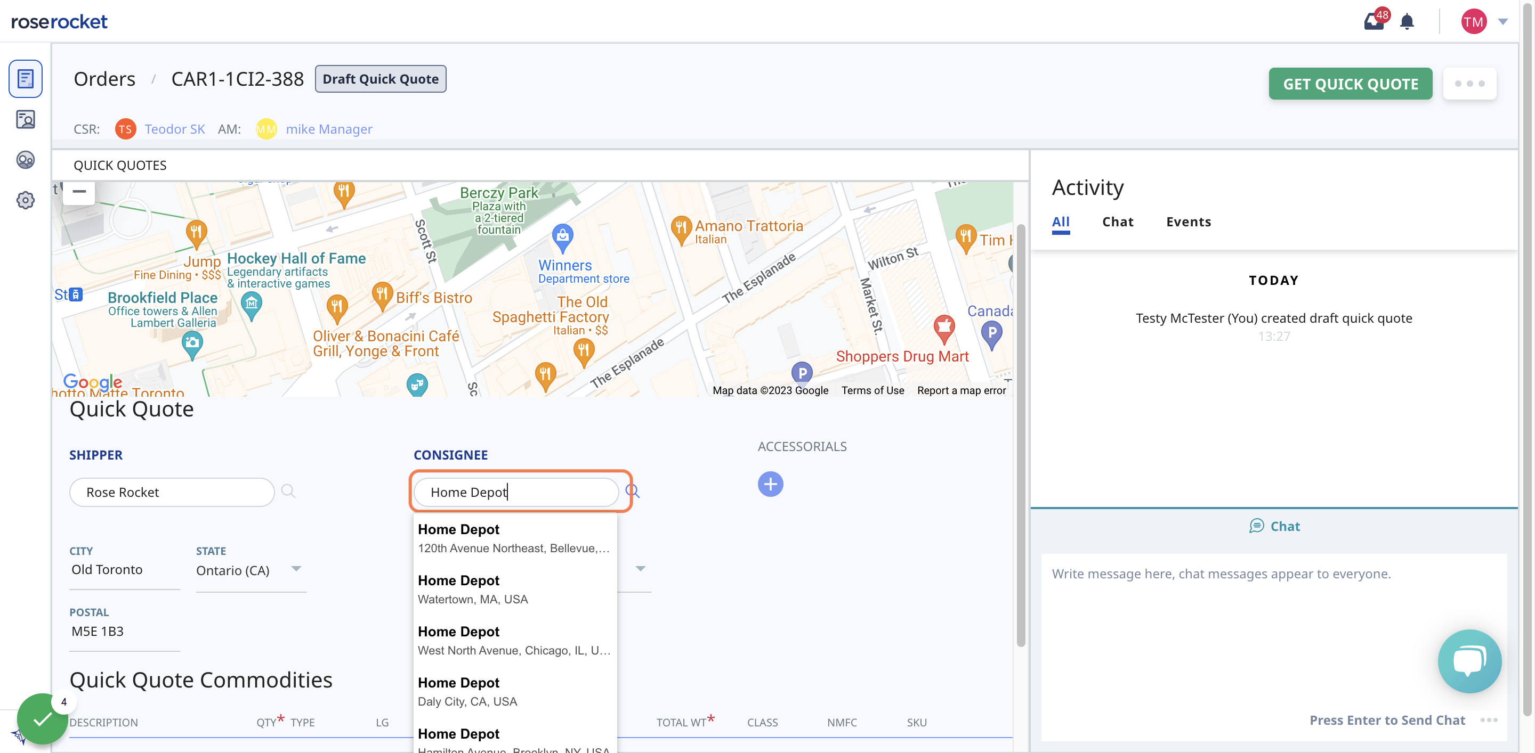Screen dimensions: 1535x753
Task: Click the MM avatar for AM
Action: point(266,128)
